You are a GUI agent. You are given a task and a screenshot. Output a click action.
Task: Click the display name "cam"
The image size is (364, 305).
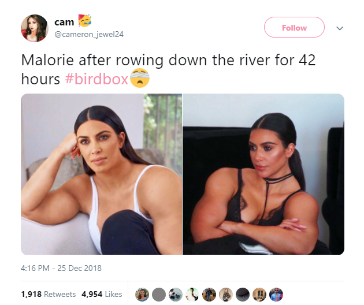coord(64,23)
